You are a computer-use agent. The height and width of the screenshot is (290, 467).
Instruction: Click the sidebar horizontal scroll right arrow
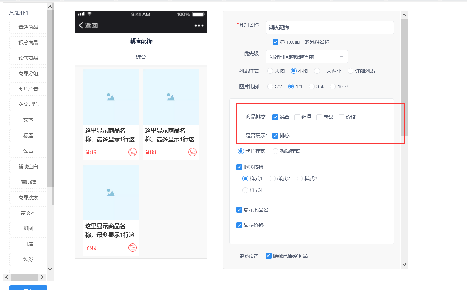pyautogui.click(x=42, y=277)
